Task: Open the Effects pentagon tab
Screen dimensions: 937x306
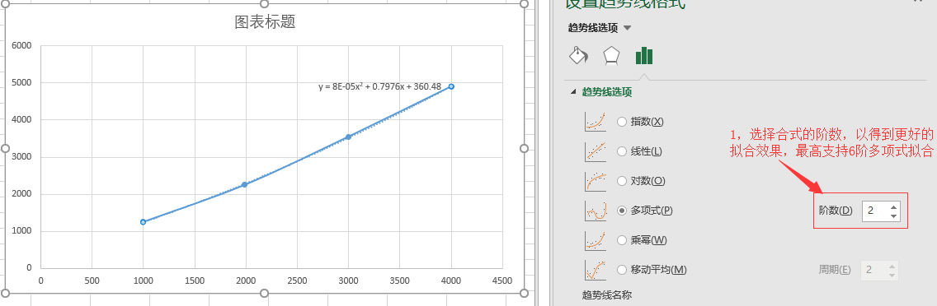Action: coord(611,55)
